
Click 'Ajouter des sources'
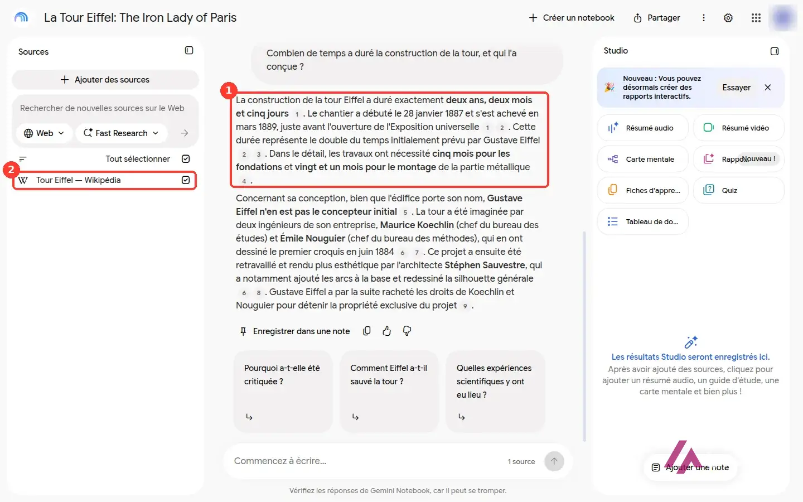105,80
